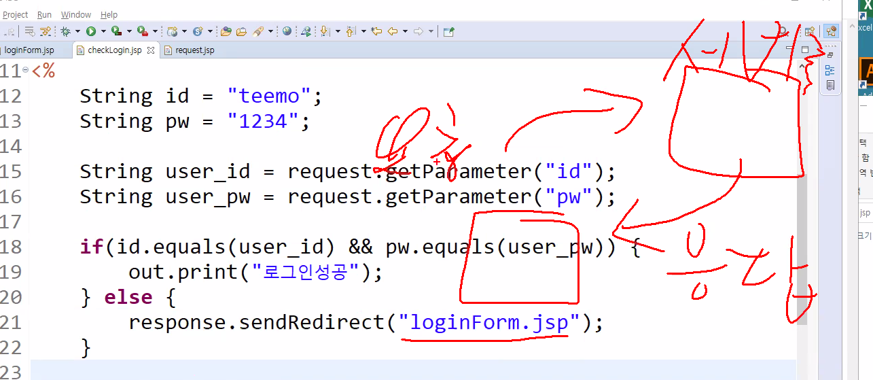873x380 pixels.
Task: Show the Outline view icon
Action: [830, 70]
